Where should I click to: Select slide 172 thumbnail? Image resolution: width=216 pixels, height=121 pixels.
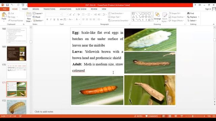click(17, 107)
